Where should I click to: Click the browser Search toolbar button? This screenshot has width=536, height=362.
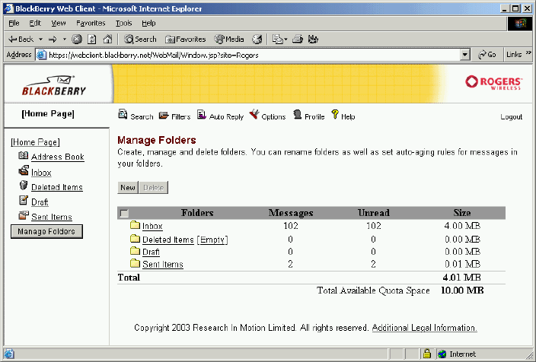(140, 40)
